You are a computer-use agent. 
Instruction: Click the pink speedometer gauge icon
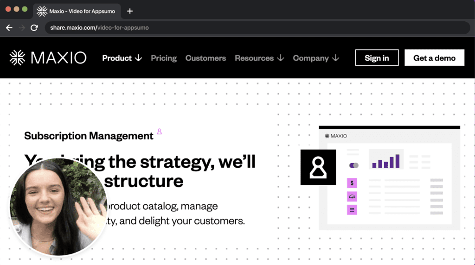(352, 196)
